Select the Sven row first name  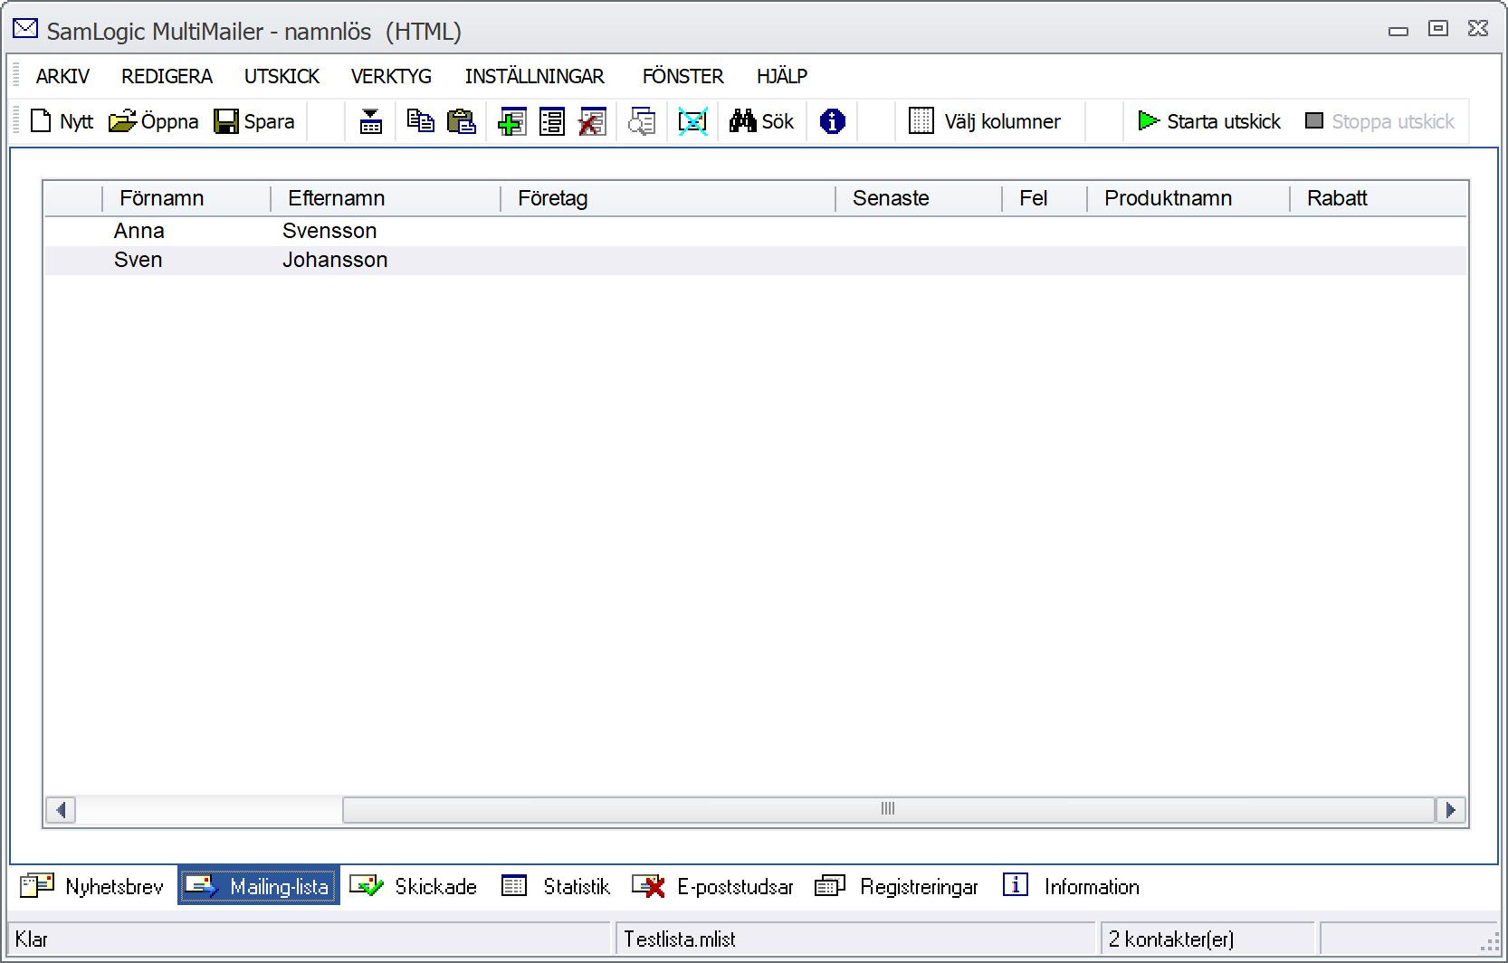(x=138, y=260)
